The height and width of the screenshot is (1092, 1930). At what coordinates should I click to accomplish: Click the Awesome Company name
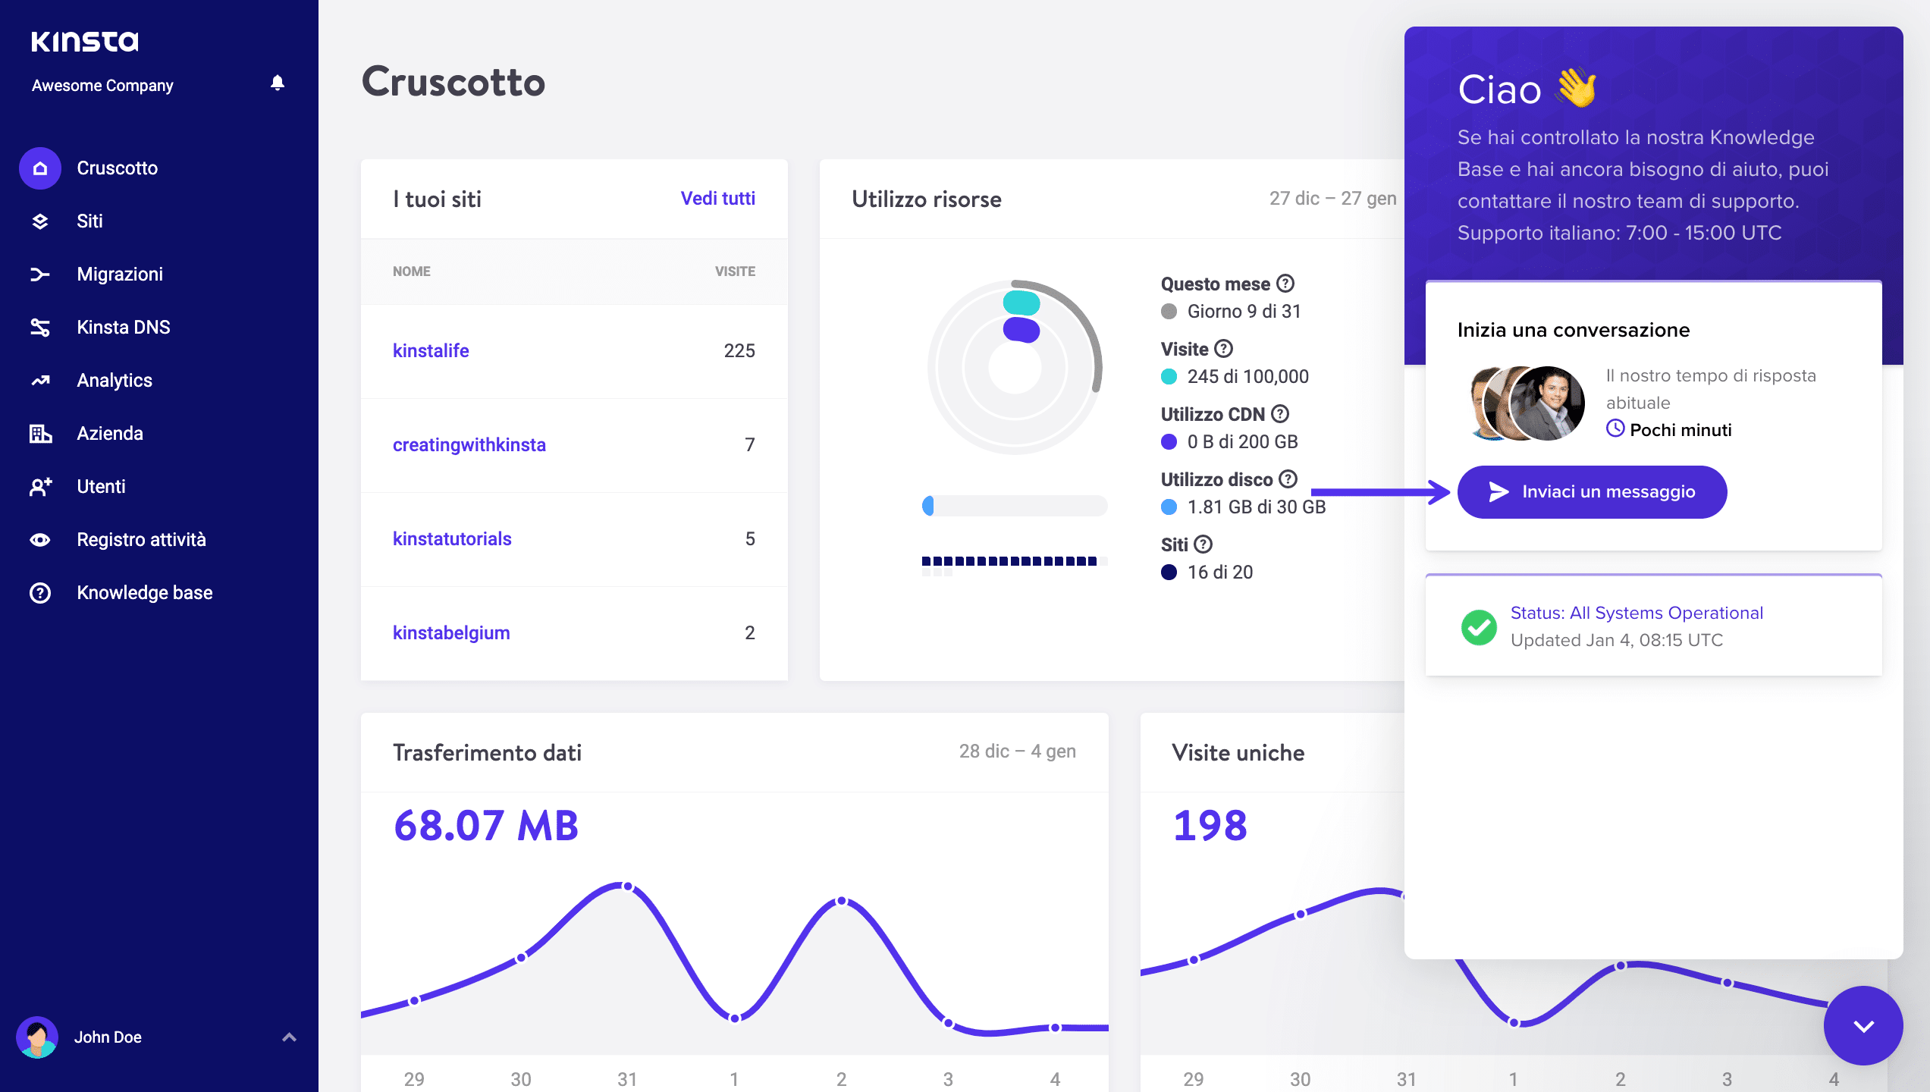(102, 86)
